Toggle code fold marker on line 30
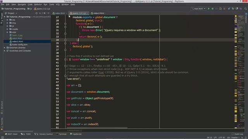The image size is (248, 139). tap(65, 27)
